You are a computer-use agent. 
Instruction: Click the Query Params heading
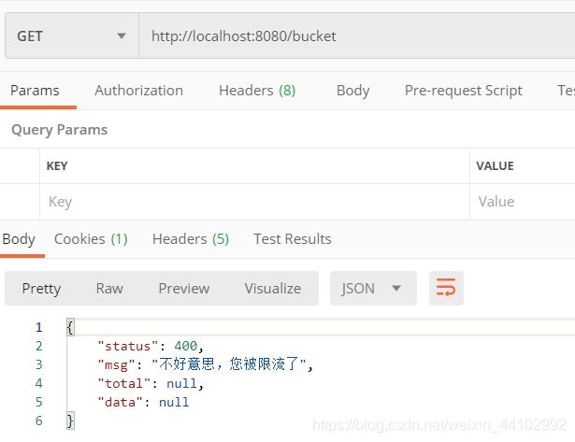tap(60, 130)
